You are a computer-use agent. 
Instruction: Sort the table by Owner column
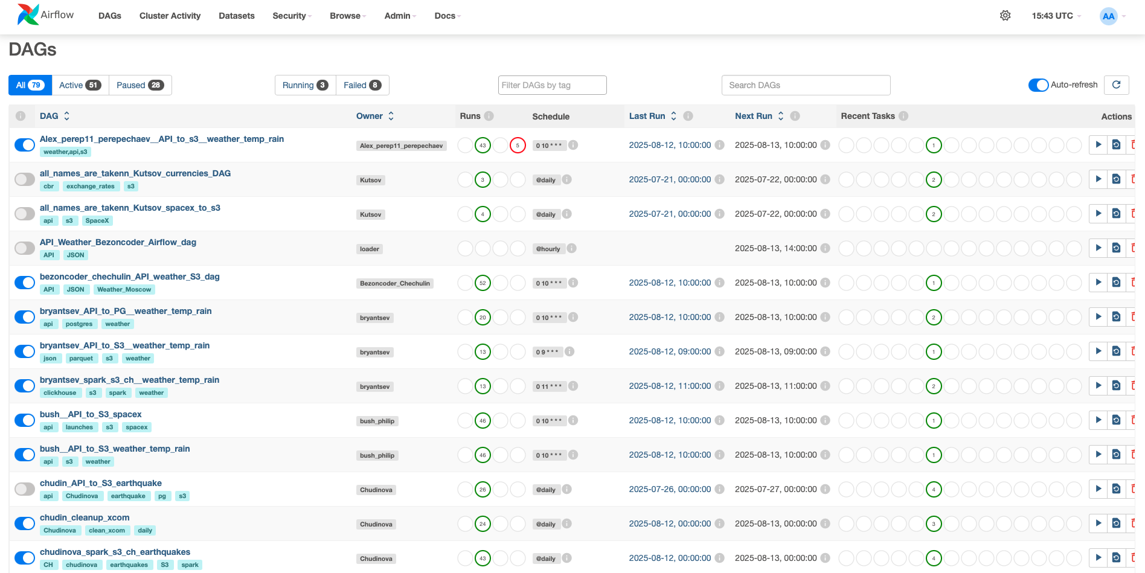point(375,116)
